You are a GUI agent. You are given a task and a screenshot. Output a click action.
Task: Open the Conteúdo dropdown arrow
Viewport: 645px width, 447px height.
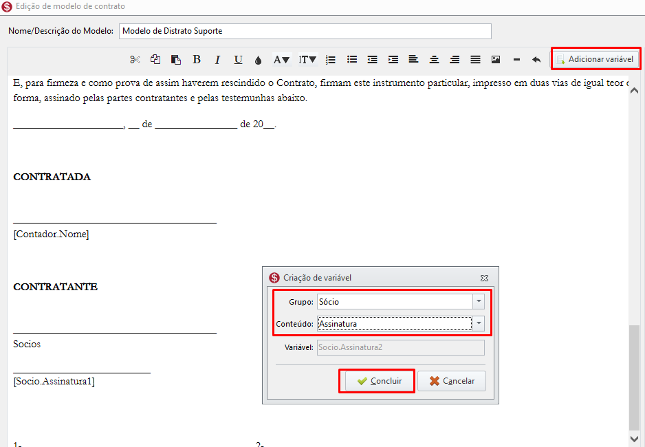[479, 324]
